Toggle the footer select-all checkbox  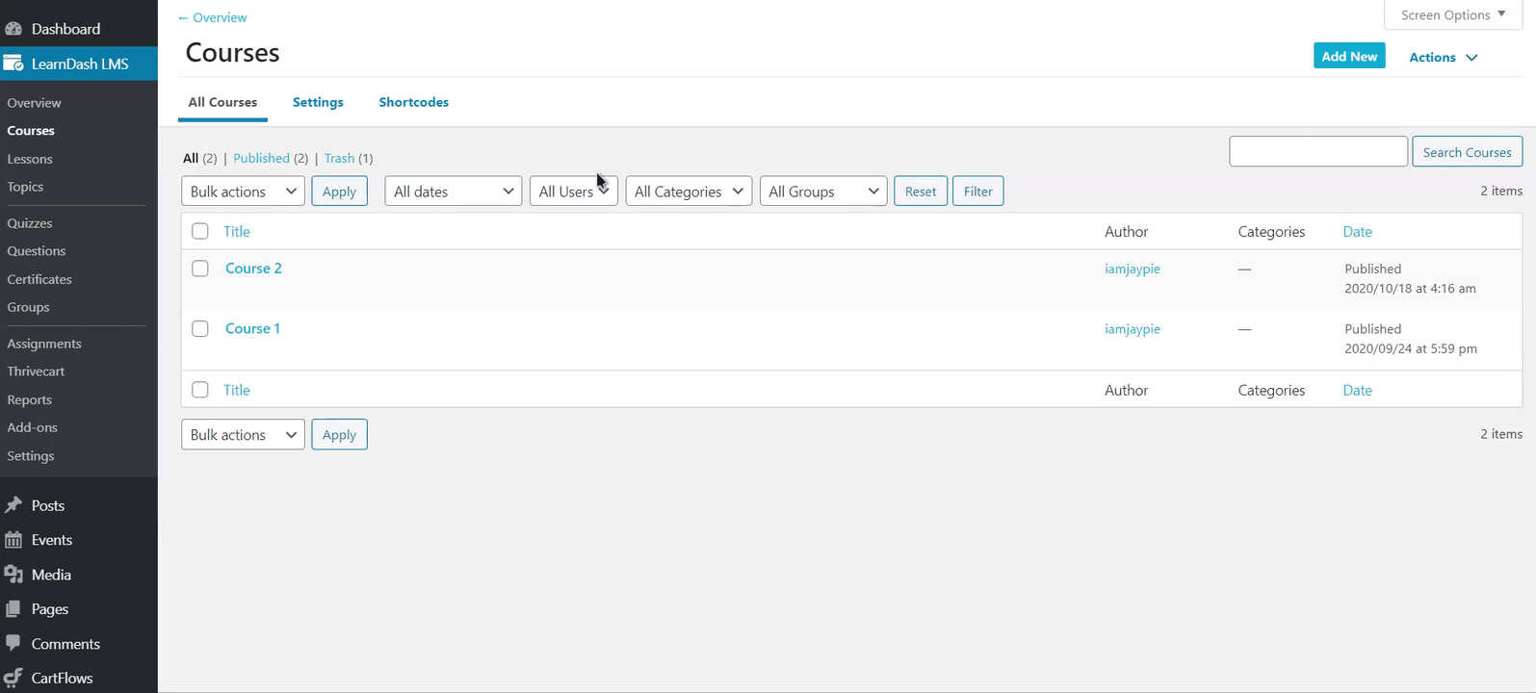[x=200, y=390]
